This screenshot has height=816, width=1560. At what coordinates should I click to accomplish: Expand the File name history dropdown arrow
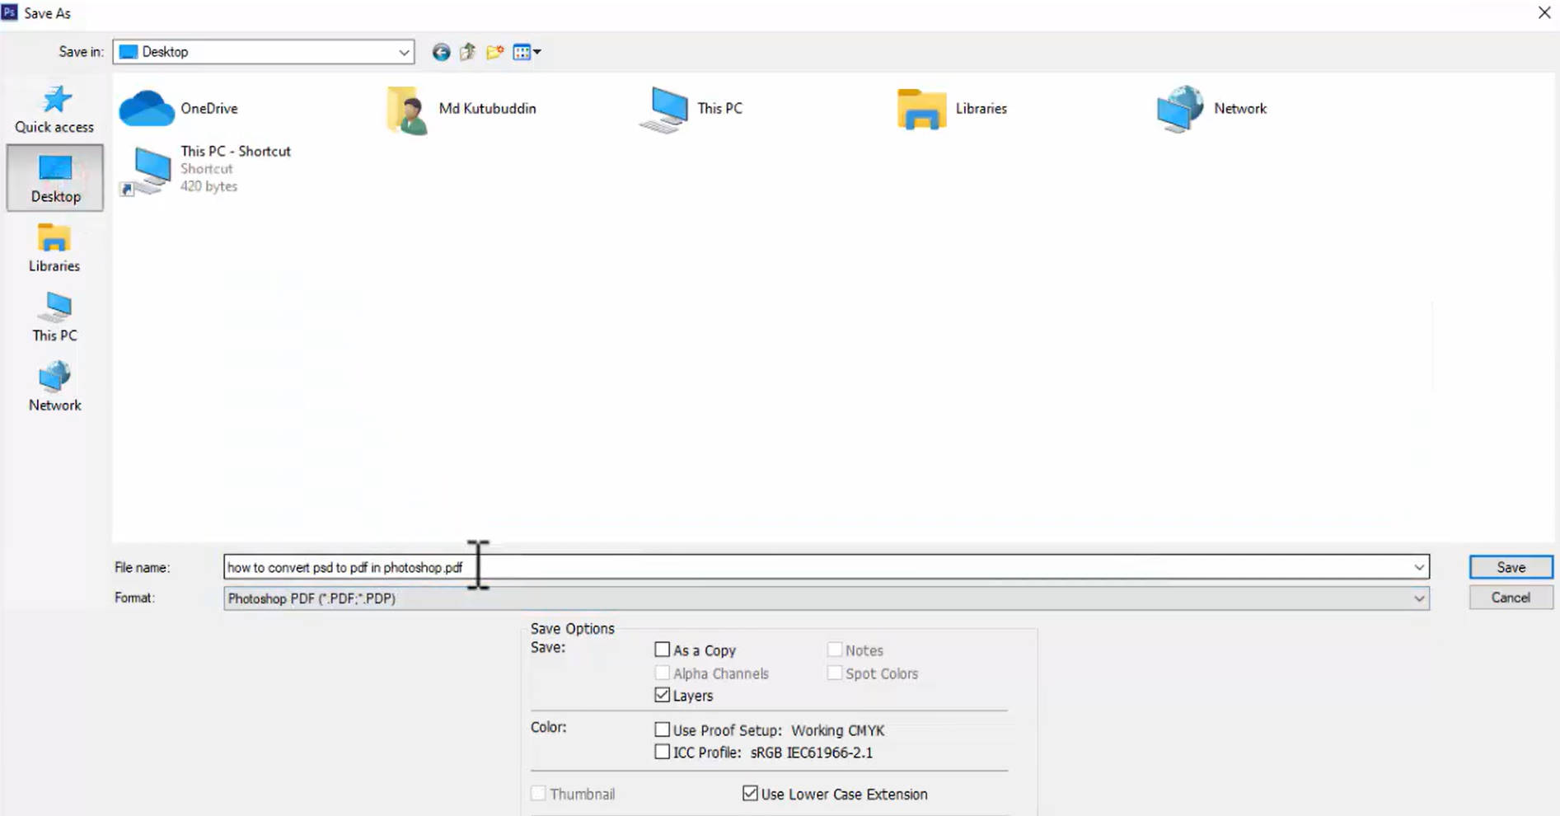click(x=1419, y=567)
